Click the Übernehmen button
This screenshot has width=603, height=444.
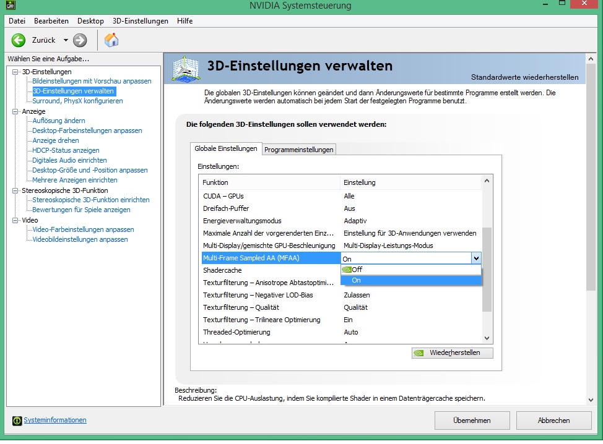pyautogui.click(x=472, y=421)
